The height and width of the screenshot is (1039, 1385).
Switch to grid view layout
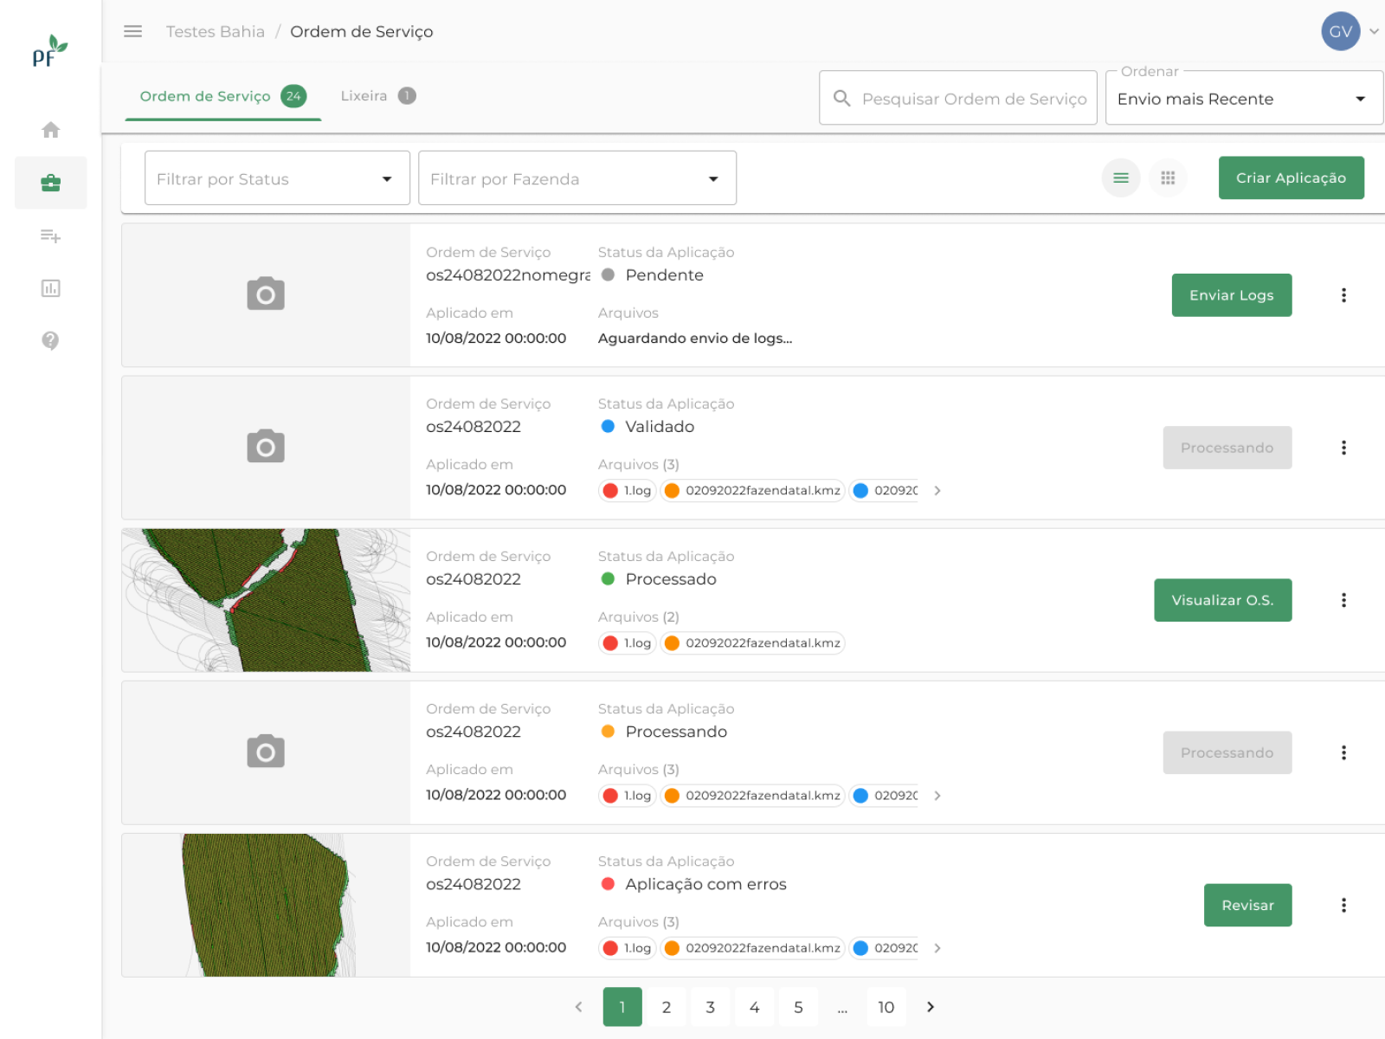(1168, 177)
